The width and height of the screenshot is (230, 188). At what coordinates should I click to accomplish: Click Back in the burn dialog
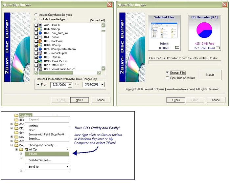point(176,100)
